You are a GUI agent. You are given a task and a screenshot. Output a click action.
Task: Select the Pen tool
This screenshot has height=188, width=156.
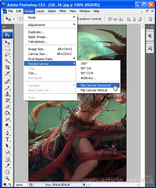(x=7, y=133)
